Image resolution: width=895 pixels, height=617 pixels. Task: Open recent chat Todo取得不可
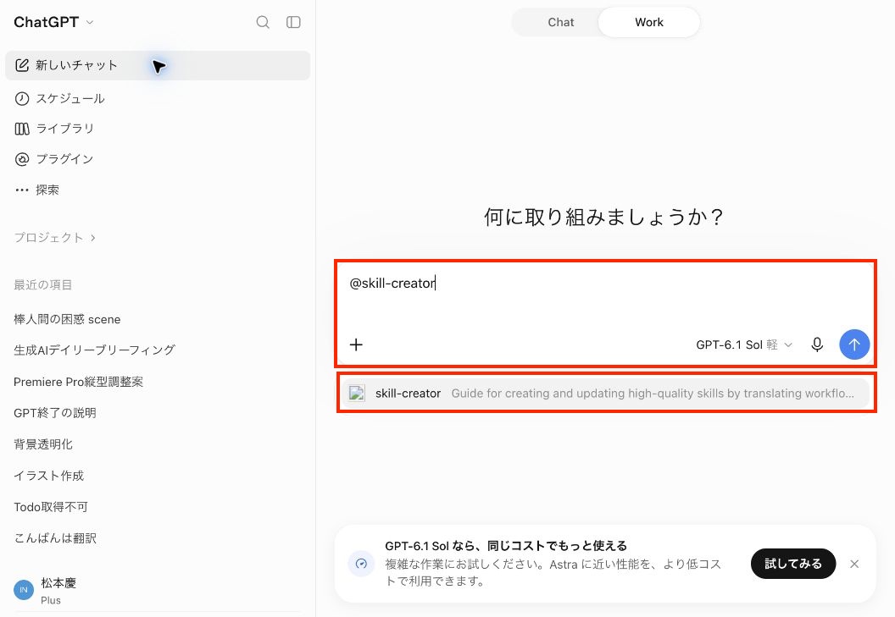click(x=158, y=507)
